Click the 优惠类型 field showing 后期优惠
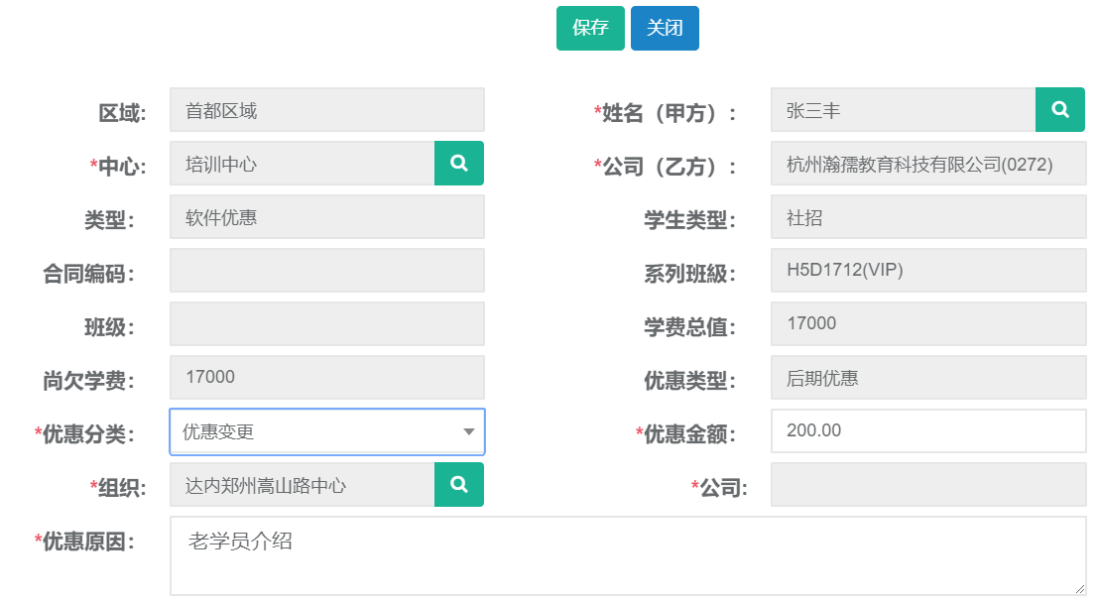 coord(927,378)
